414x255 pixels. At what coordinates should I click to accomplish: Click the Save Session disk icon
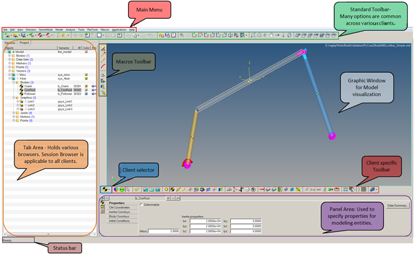click(23, 35)
